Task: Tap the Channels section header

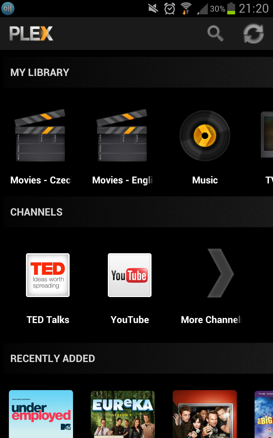Action: (138, 212)
